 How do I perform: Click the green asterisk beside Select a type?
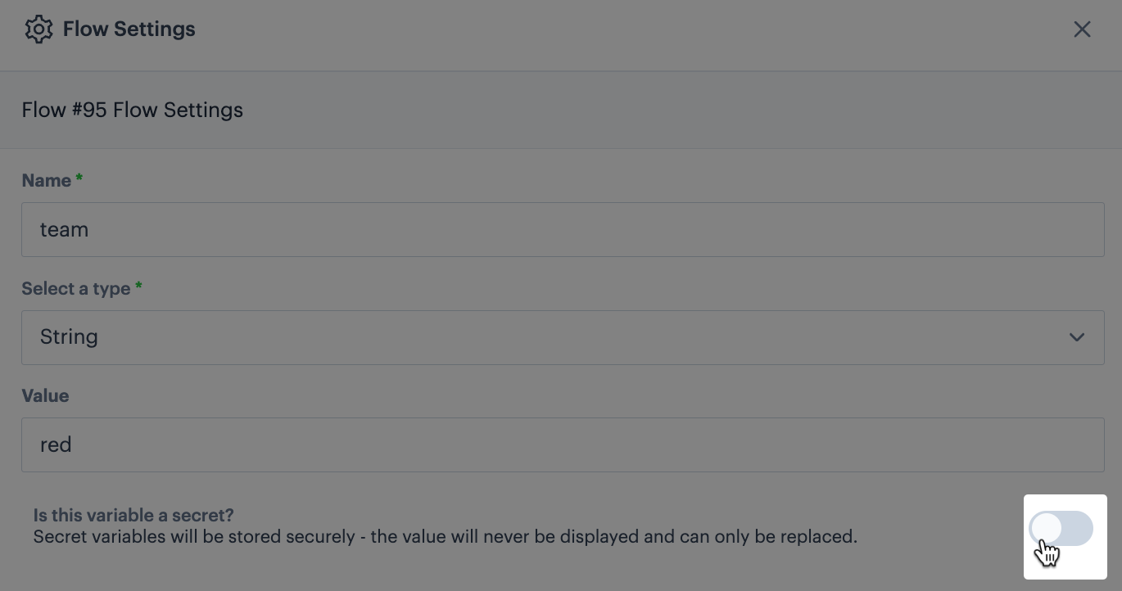click(138, 286)
